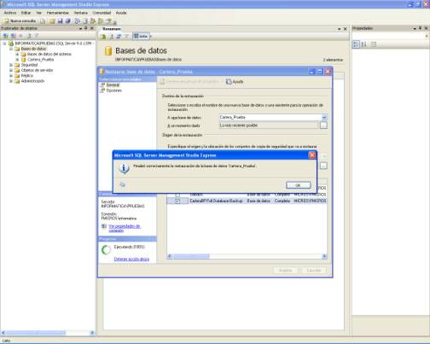The width and height of the screenshot is (430, 344).
Task: Click the destination database name input field
Action: click(270, 117)
